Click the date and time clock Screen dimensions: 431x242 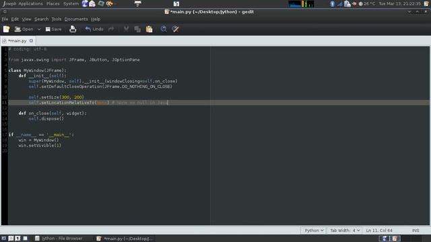[399, 4]
